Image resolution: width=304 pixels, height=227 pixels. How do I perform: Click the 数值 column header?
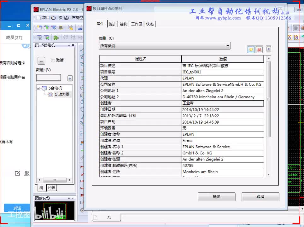coord(223,59)
